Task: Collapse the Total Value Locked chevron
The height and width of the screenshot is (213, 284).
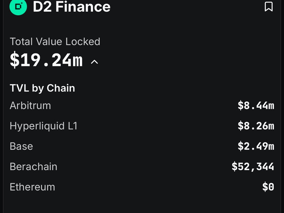Action: (x=94, y=62)
